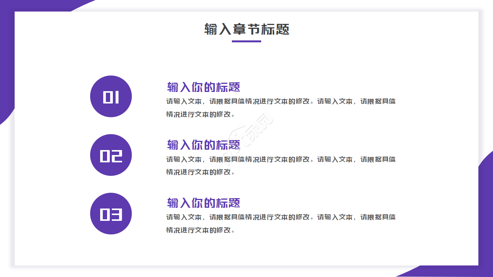Click the chapter title text 输入章节标题
This screenshot has height=277, width=493.
(x=246, y=29)
